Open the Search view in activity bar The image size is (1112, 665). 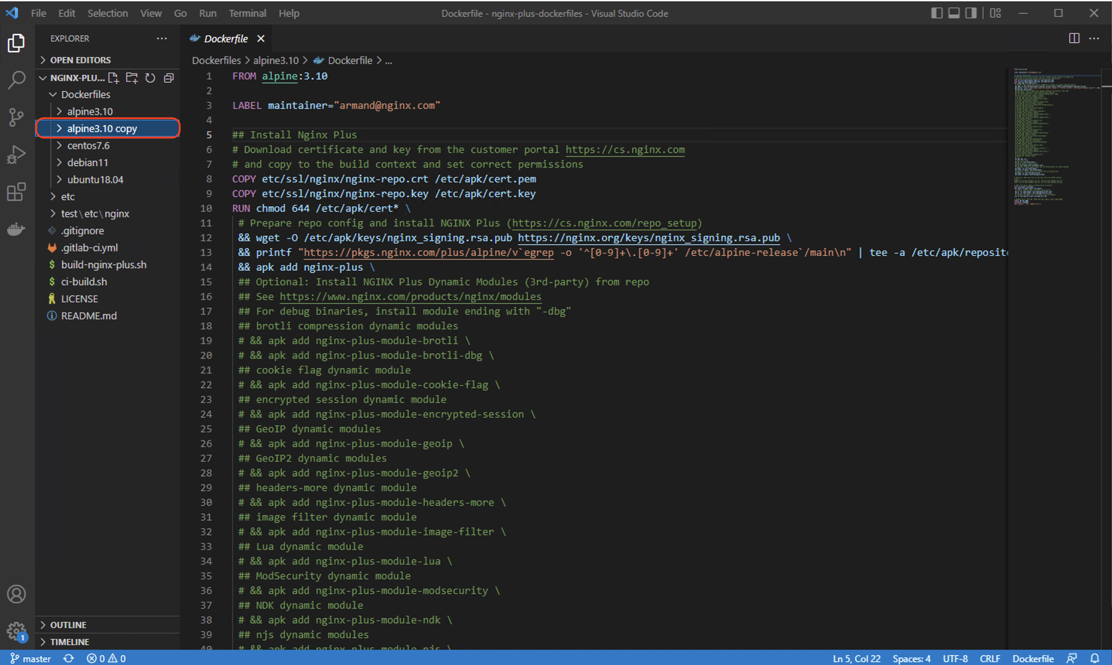pos(17,80)
